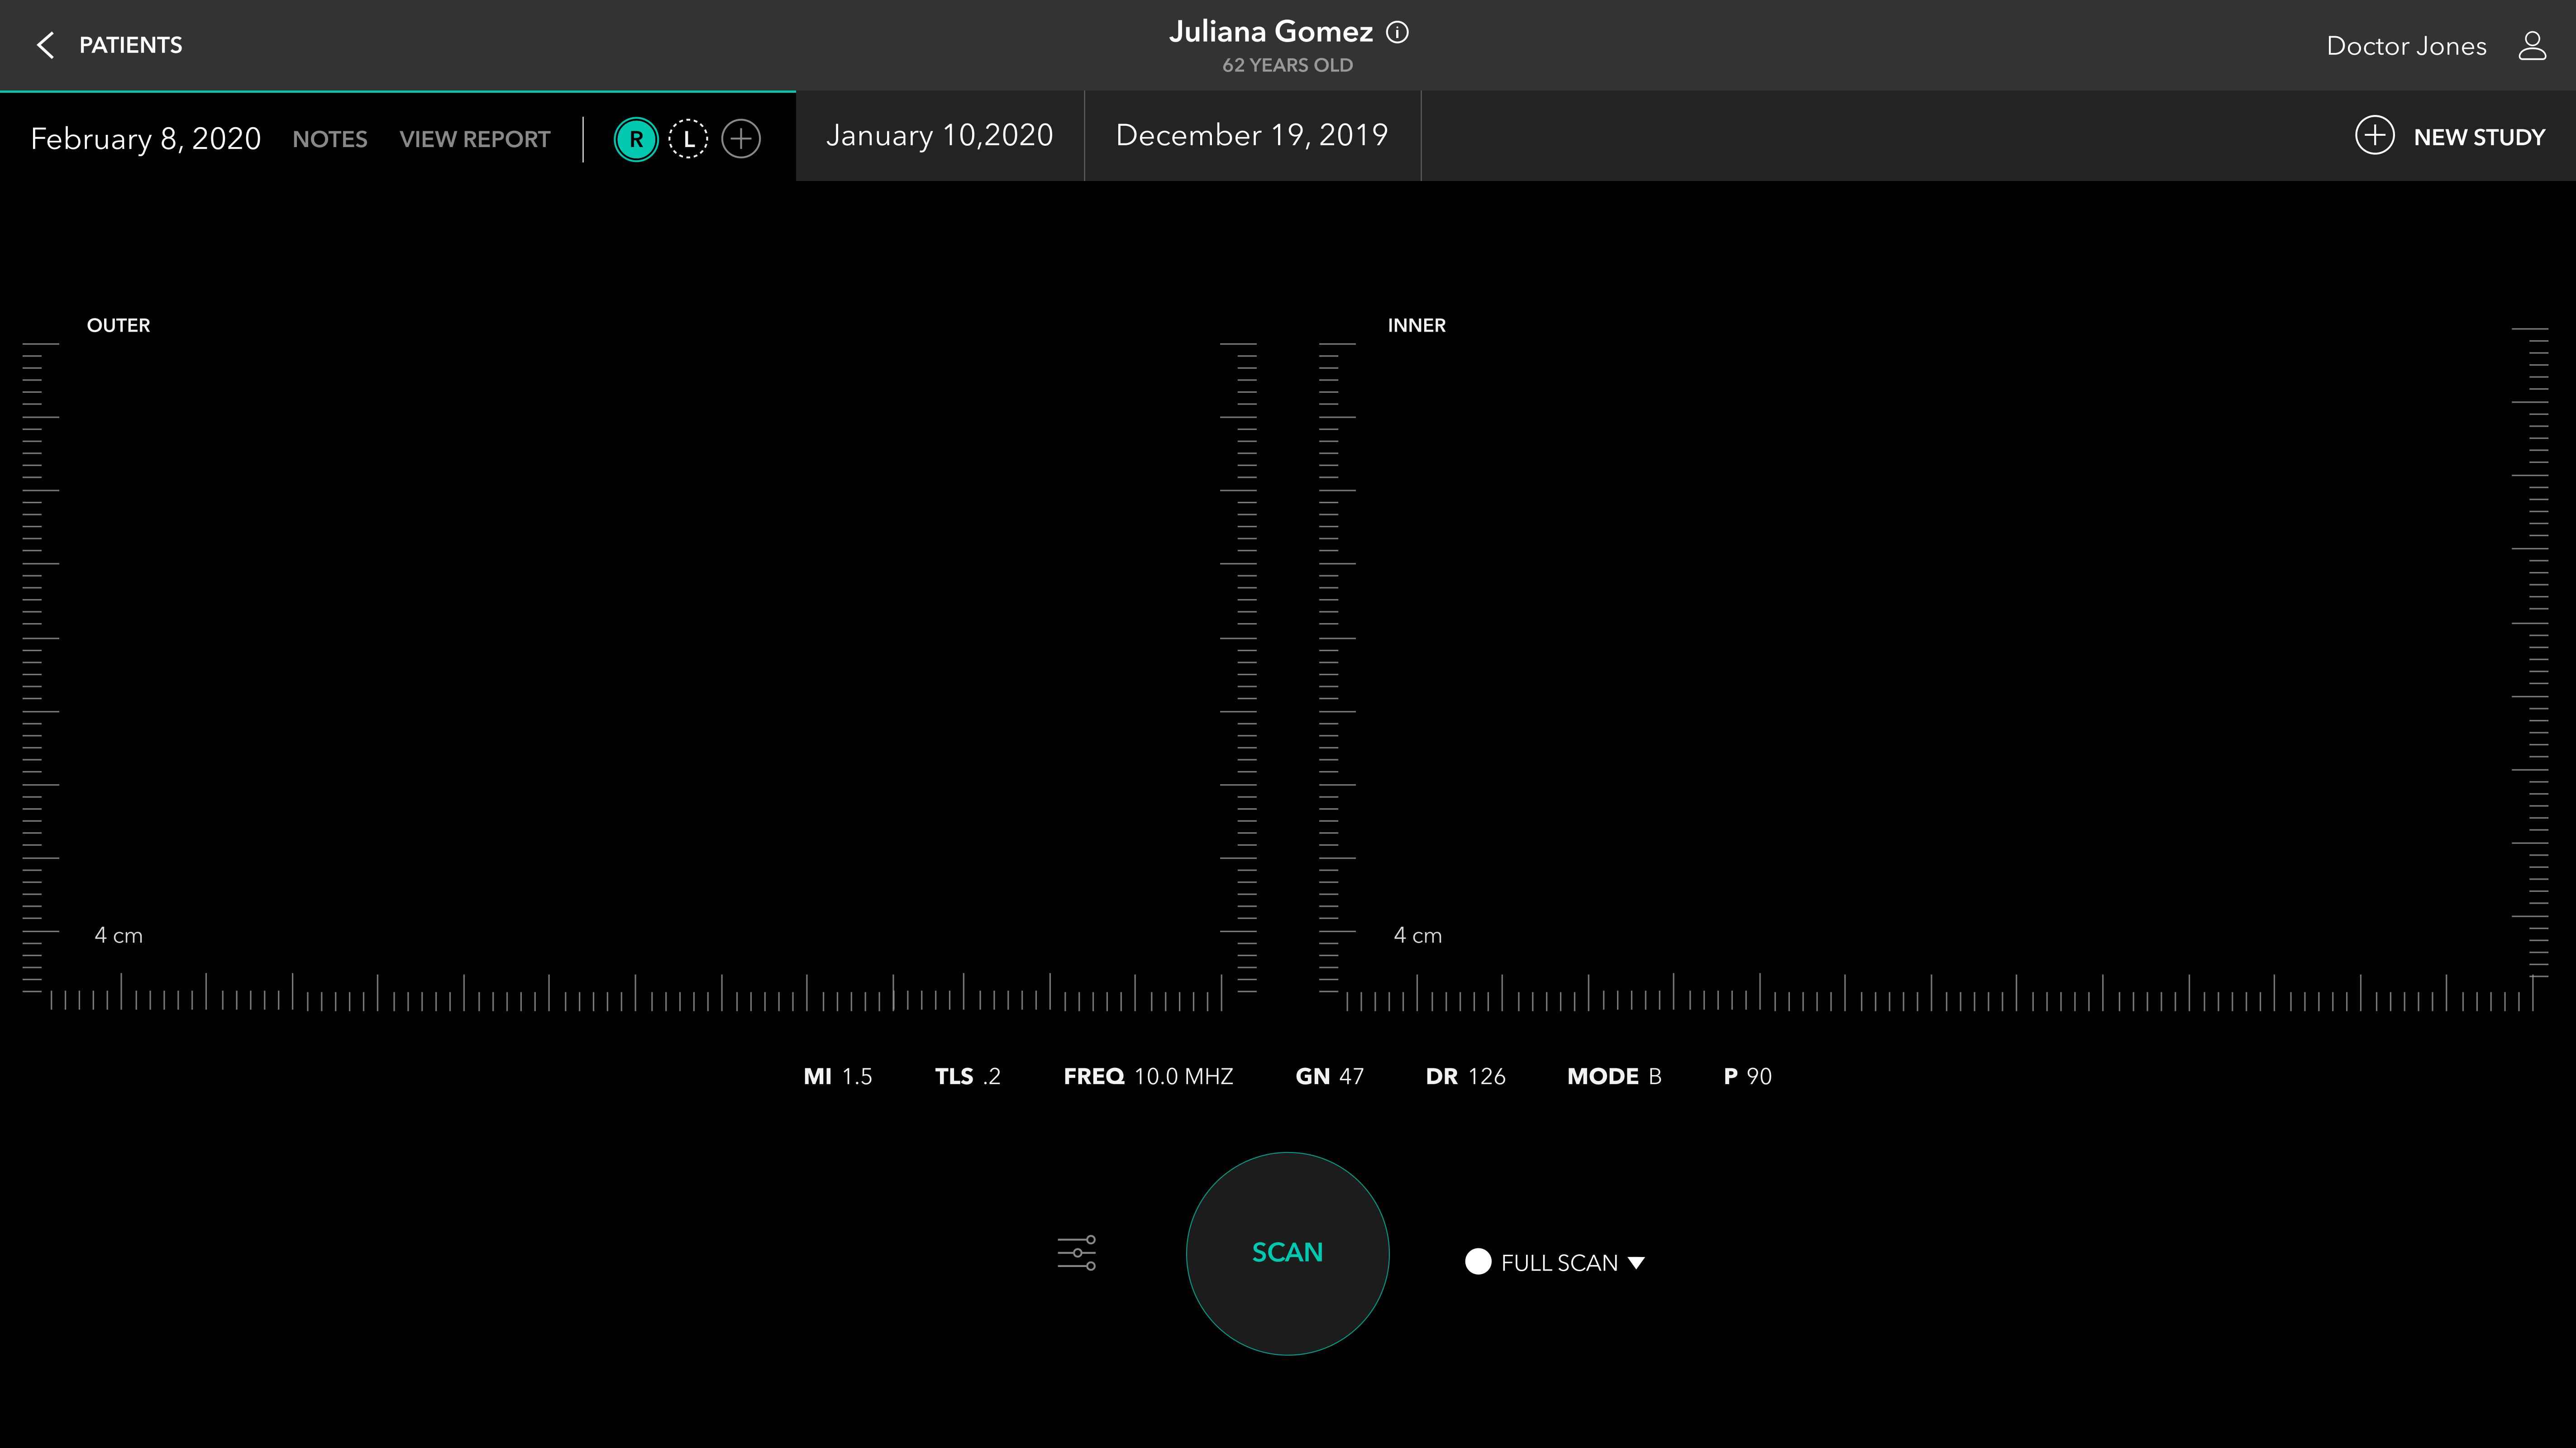2576x1448 pixels.
Task: Open the scan settings sliders icon
Action: [x=1077, y=1252]
